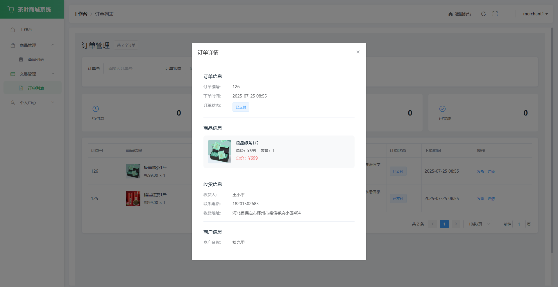Screen dimensions: 558x287
Task: Close the order details dialog
Action: coord(358,52)
